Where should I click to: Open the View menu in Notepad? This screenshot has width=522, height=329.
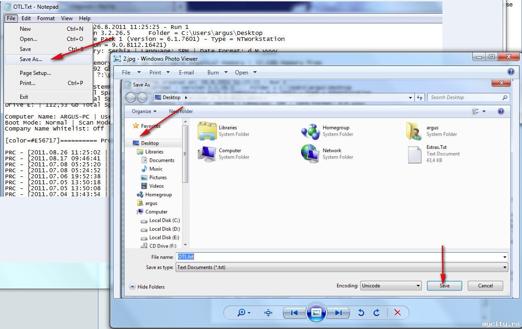pyautogui.click(x=67, y=18)
